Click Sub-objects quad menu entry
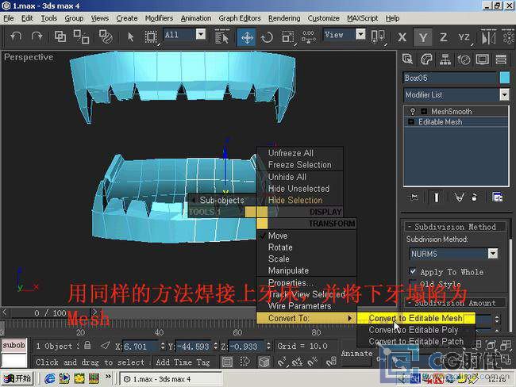The height and width of the screenshot is (387, 516). tap(222, 200)
